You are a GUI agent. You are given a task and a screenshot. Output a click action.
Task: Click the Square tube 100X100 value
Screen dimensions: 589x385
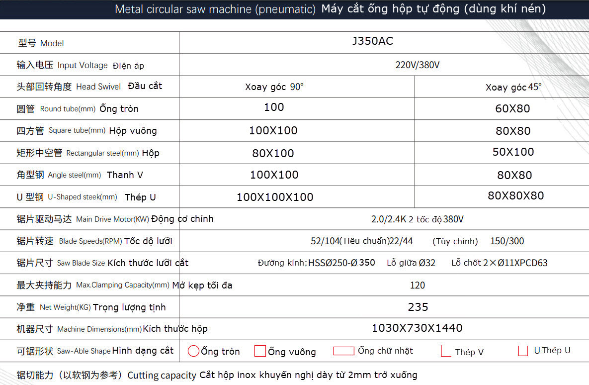point(273,131)
